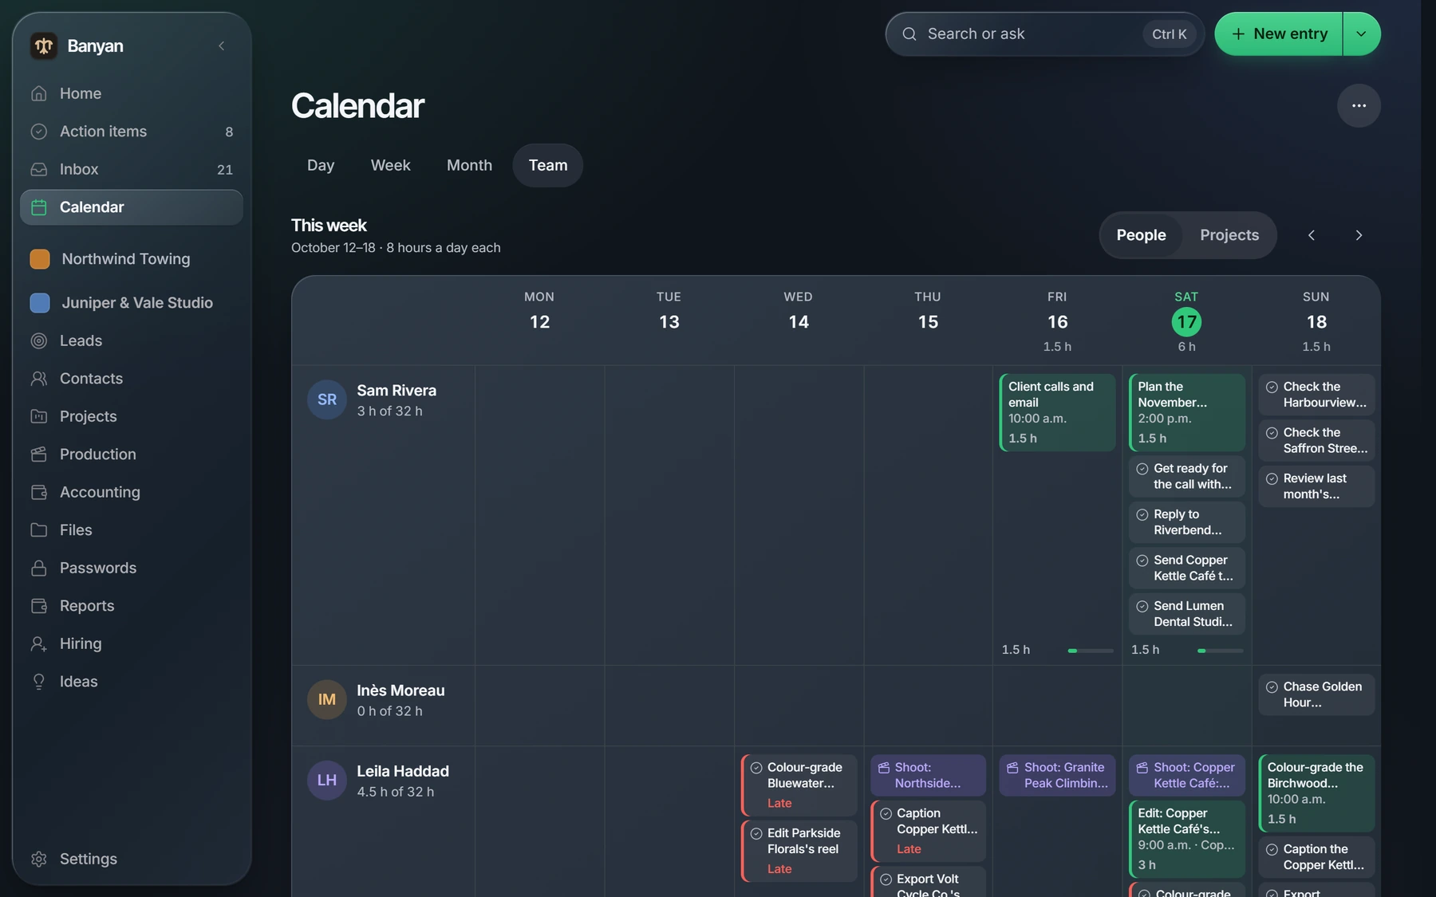Select the Team view tab

(548, 165)
